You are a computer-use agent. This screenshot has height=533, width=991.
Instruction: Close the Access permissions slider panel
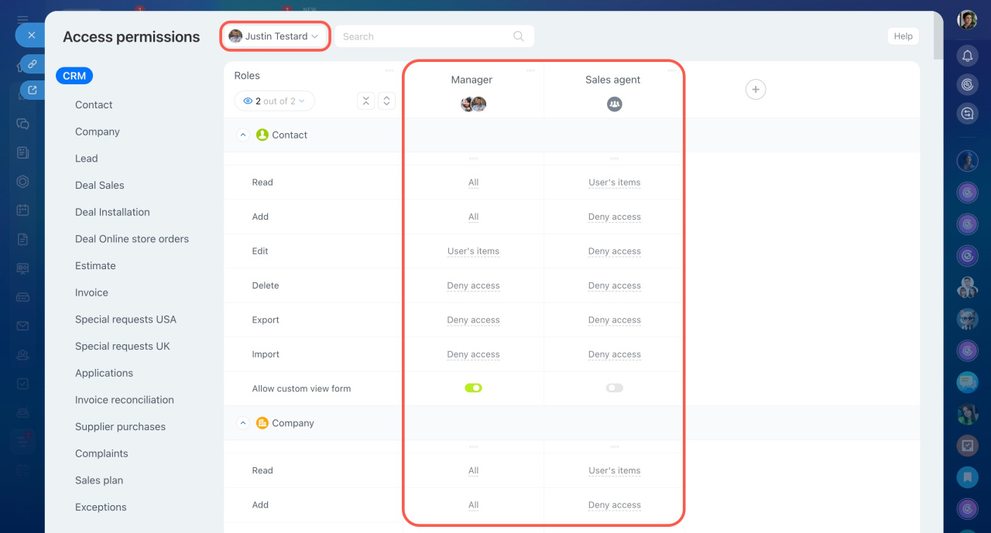pyautogui.click(x=31, y=35)
